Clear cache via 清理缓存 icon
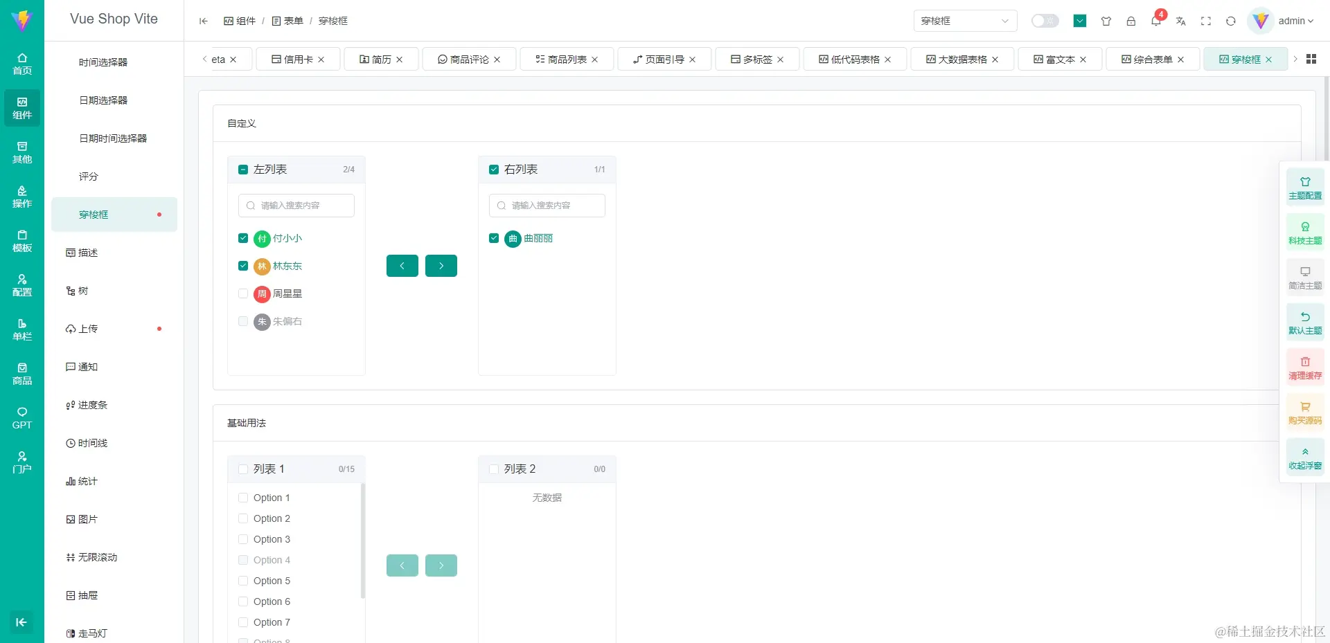Viewport: 1330px width, 643px height. 1305,367
